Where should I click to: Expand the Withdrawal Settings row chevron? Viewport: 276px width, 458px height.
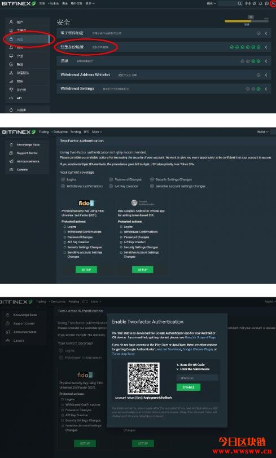coord(266,89)
